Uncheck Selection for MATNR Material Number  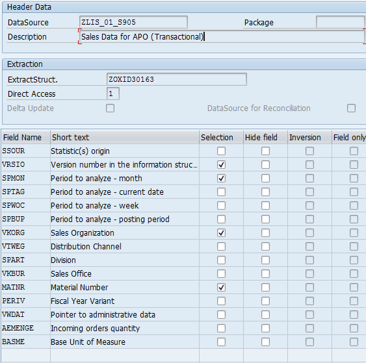[x=221, y=288]
